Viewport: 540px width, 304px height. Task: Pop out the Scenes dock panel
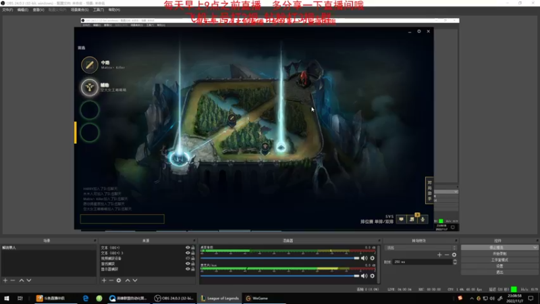94,240
